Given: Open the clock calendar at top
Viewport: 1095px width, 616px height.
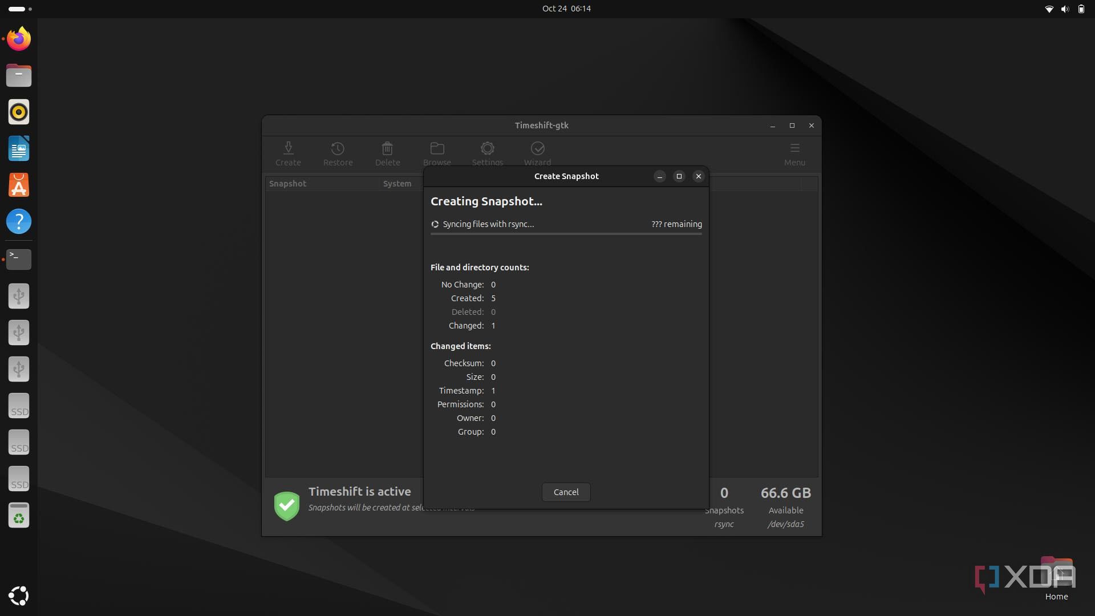Looking at the screenshot, I should pos(566,9).
